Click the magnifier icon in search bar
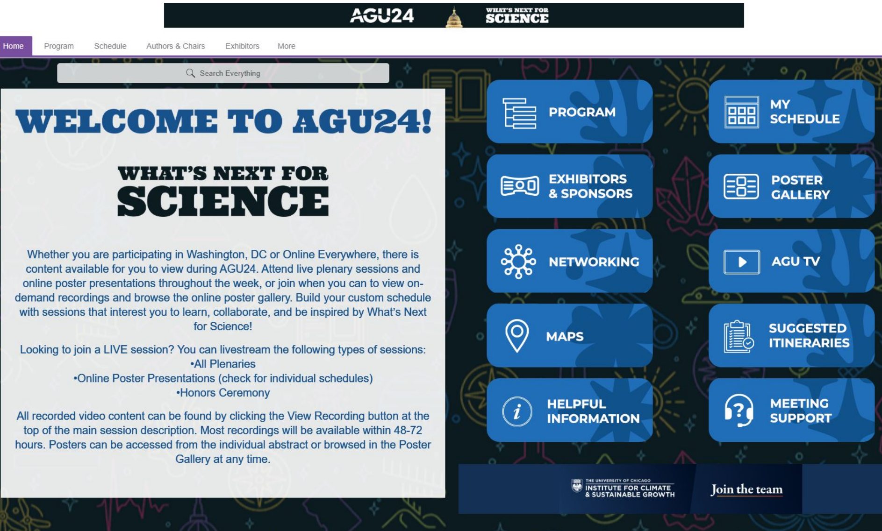This screenshot has height=531, width=882. tap(190, 73)
